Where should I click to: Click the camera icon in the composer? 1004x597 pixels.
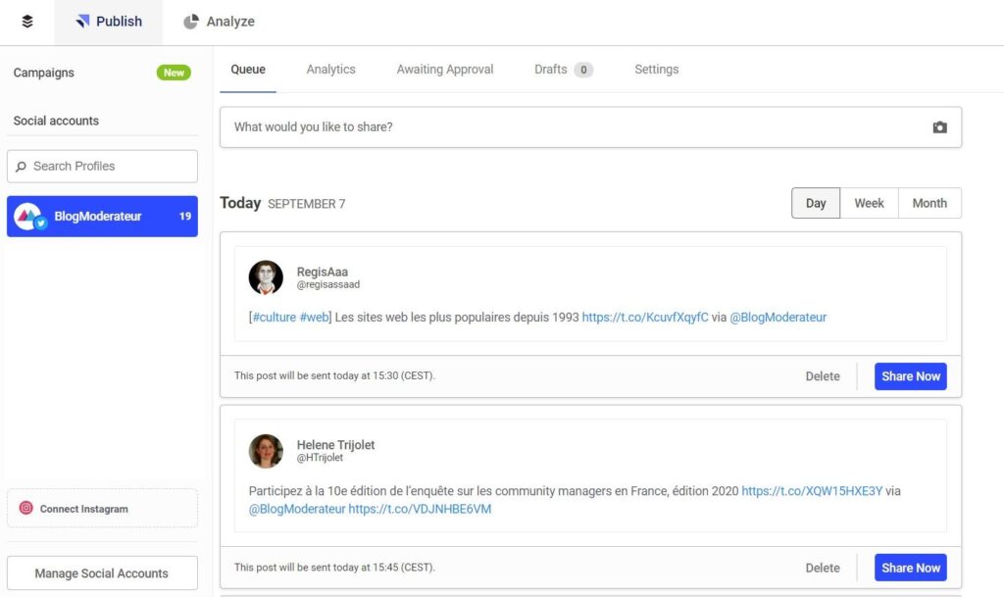pyautogui.click(x=939, y=127)
